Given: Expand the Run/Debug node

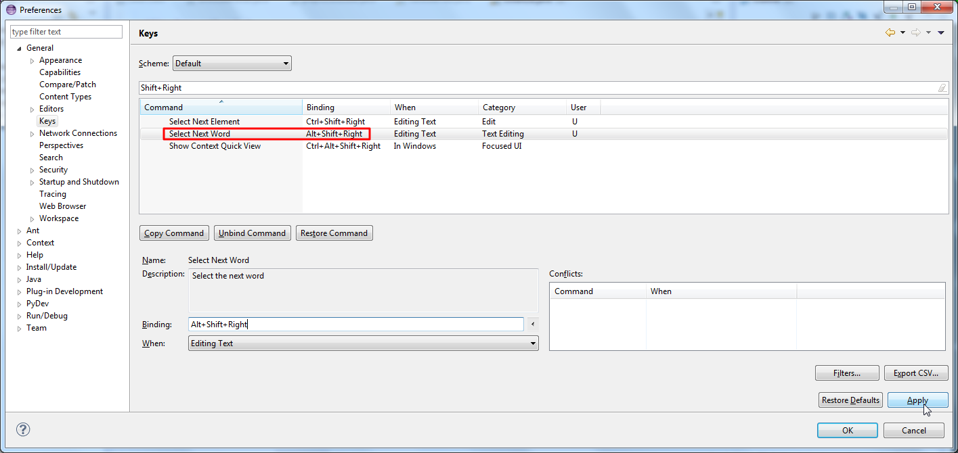Looking at the screenshot, I should click(x=19, y=316).
